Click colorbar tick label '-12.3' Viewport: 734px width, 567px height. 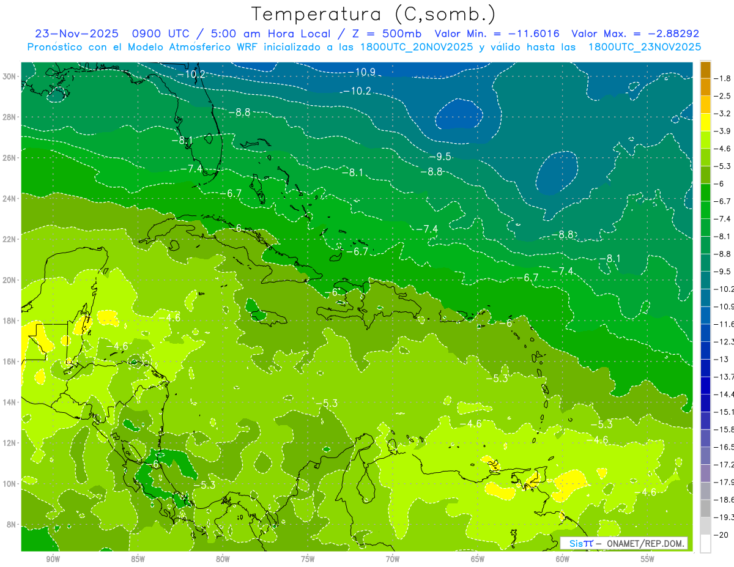click(x=722, y=341)
